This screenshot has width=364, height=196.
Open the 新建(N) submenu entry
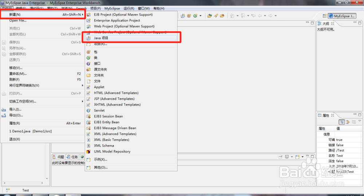click(x=43, y=15)
